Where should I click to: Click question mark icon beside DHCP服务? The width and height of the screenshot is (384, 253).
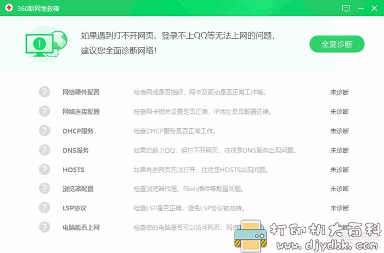coord(44,130)
